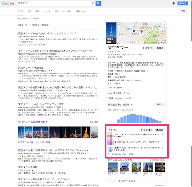Image resolution: width=192 pixels, height=187 pixels.
Task: Open the GO TOKYO 観光公式サイト result
Action: [x=44, y=179]
